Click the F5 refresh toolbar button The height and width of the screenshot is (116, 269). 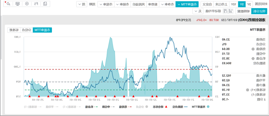tap(36, 4)
